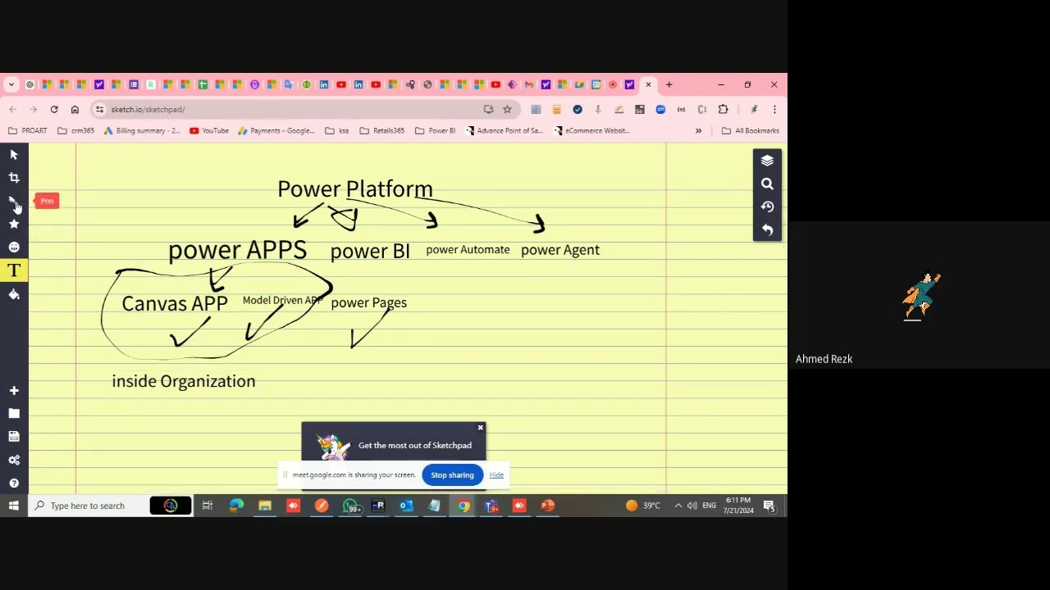
Task: Open eCommerce Websit... bookmark
Action: coord(591,130)
